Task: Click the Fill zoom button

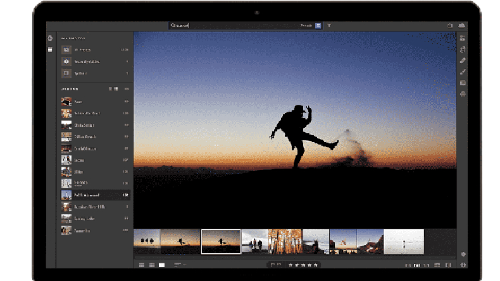Action: (417, 265)
